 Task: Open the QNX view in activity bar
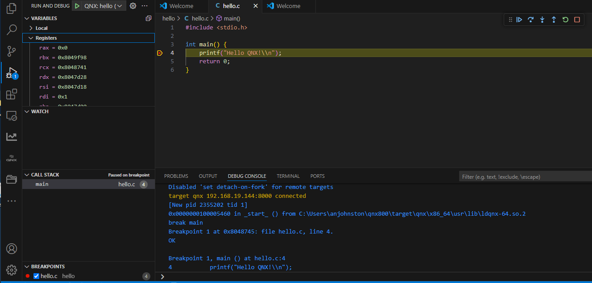[x=12, y=158]
